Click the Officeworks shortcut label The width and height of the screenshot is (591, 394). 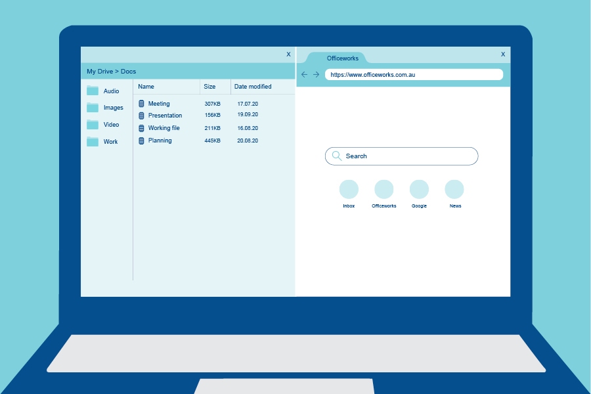click(x=383, y=206)
